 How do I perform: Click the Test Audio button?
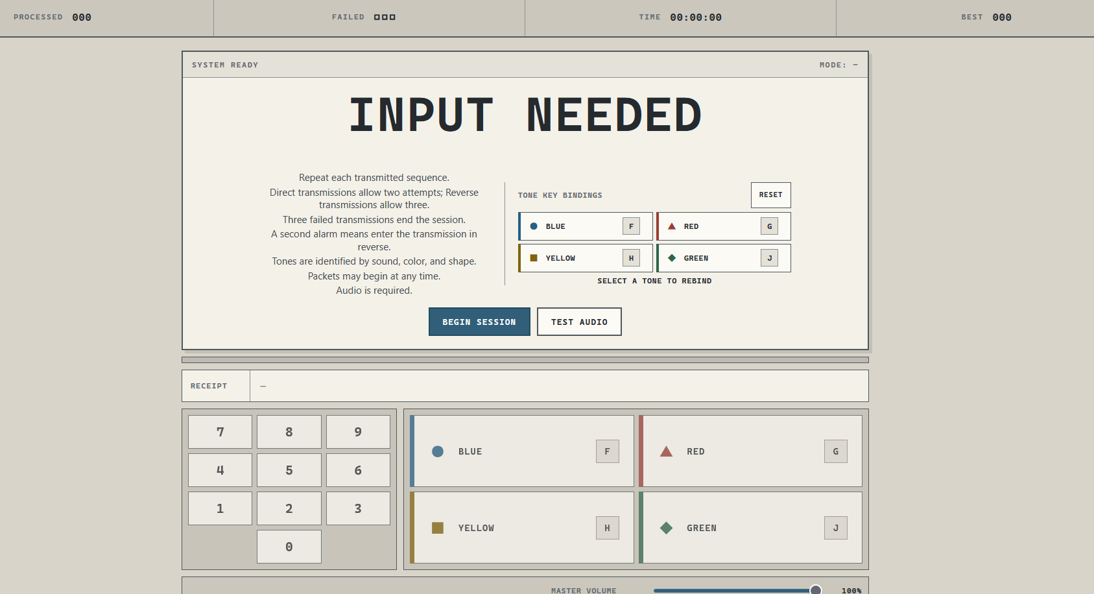[579, 322]
